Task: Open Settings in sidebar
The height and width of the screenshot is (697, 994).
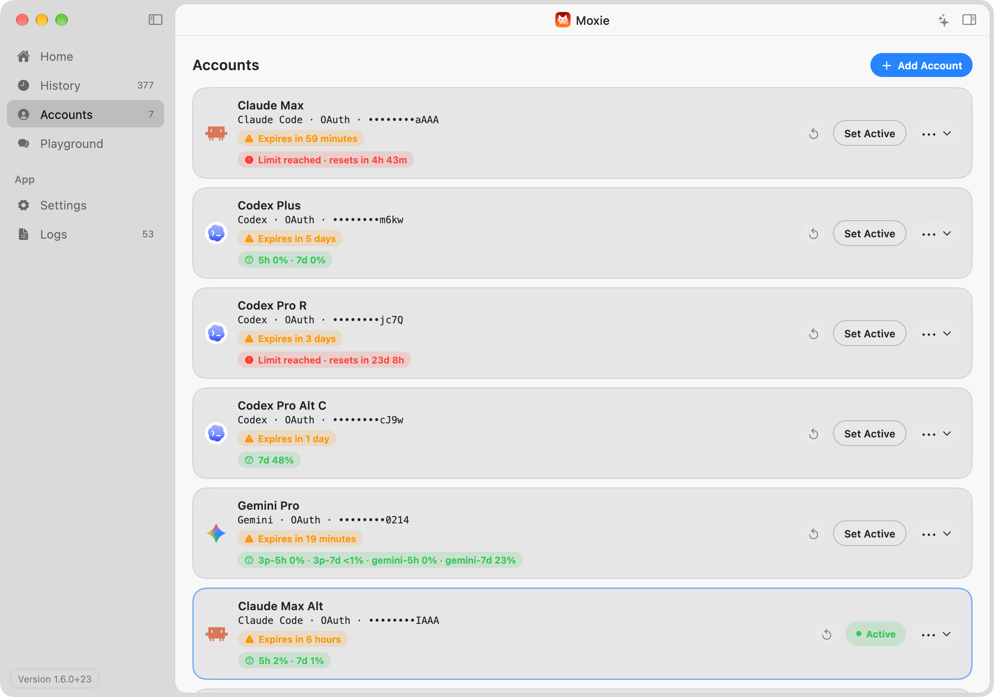Action: (x=85, y=205)
